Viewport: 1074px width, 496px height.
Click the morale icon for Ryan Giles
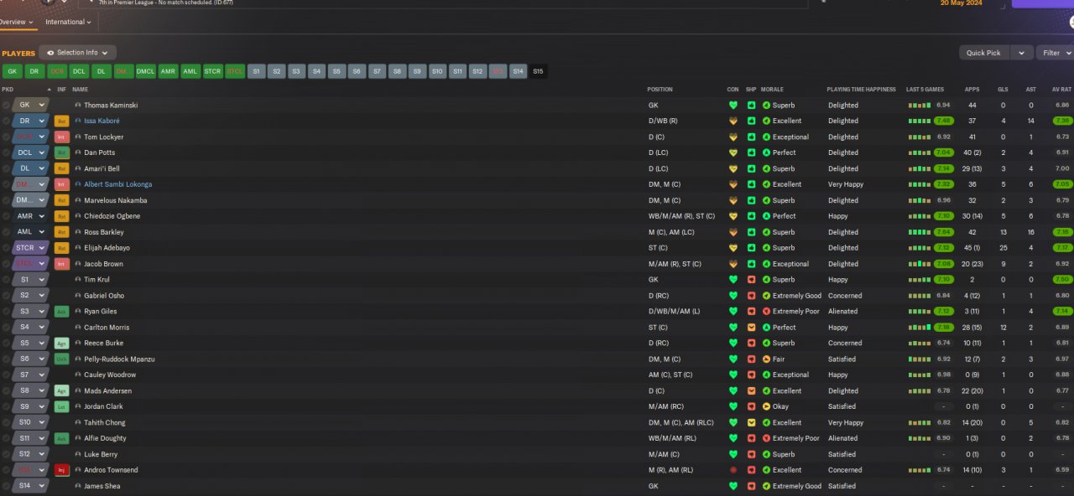pyautogui.click(x=766, y=312)
